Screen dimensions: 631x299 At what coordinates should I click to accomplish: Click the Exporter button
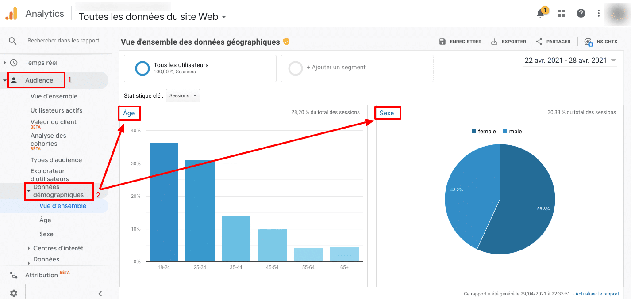pyautogui.click(x=508, y=42)
